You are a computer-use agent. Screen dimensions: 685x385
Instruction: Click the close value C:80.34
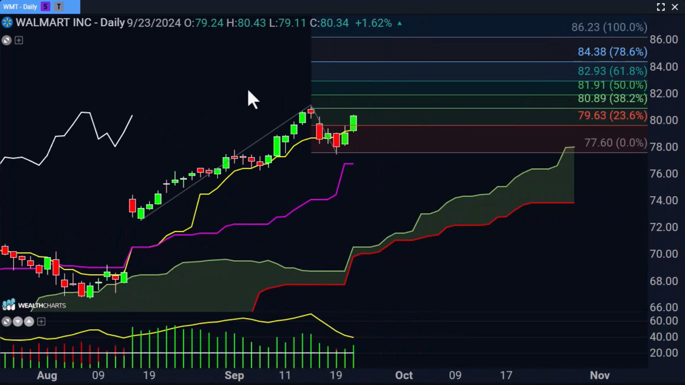pyautogui.click(x=329, y=23)
